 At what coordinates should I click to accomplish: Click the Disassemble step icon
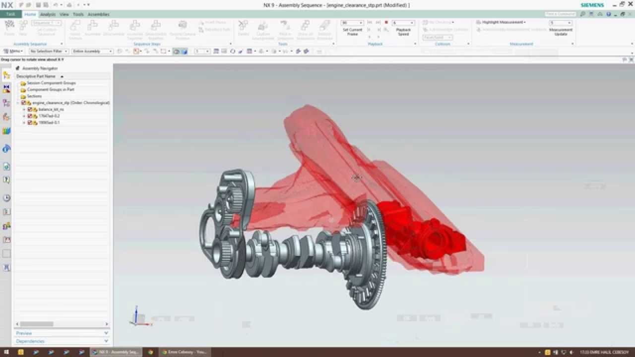click(114, 28)
